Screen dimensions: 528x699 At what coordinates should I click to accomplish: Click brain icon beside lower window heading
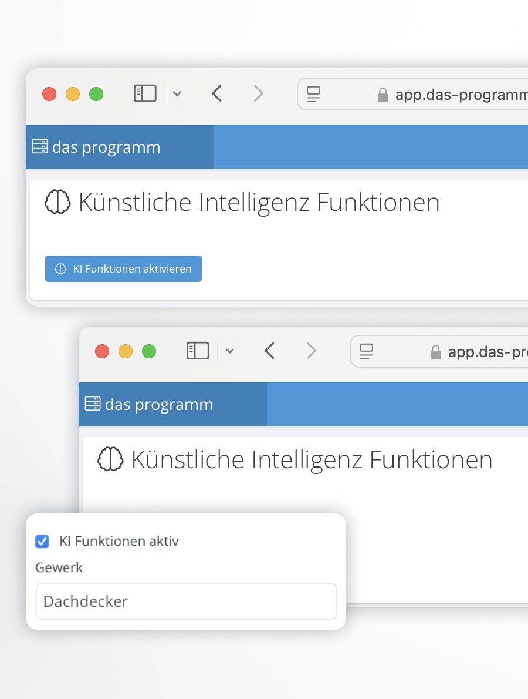coord(110,459)
